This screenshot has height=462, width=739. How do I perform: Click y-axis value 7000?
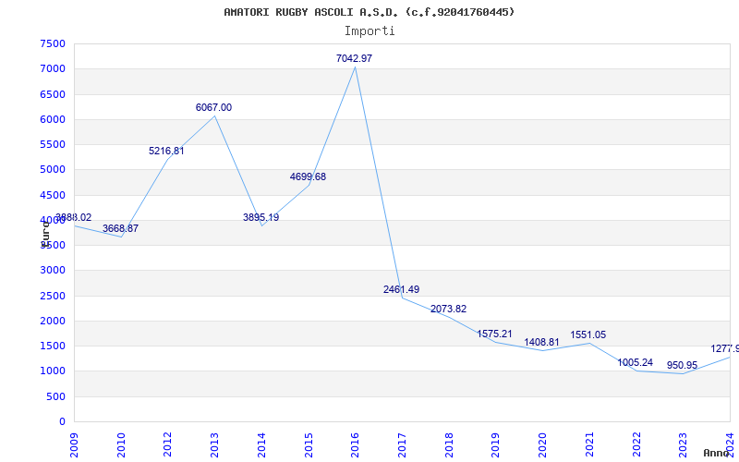53,68
